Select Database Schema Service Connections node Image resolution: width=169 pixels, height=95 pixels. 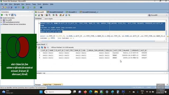tap(14, 24)
